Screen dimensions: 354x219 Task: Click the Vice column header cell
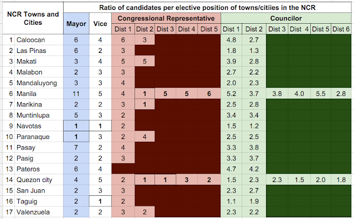click(100, 24)
